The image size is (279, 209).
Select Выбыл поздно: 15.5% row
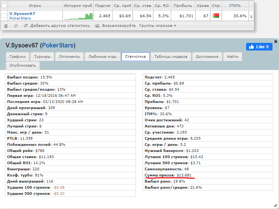tap(70, 77)
